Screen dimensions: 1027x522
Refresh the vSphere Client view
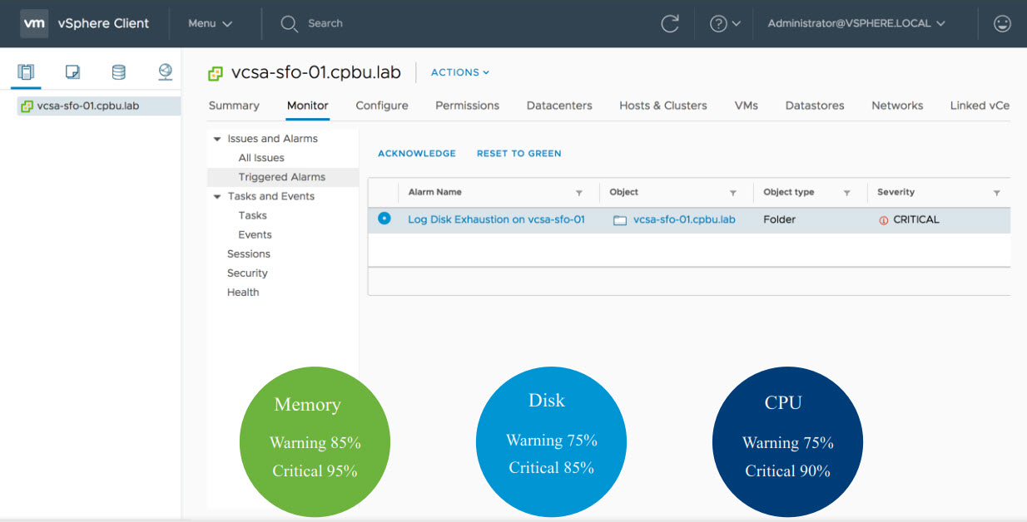click(670, 23)
